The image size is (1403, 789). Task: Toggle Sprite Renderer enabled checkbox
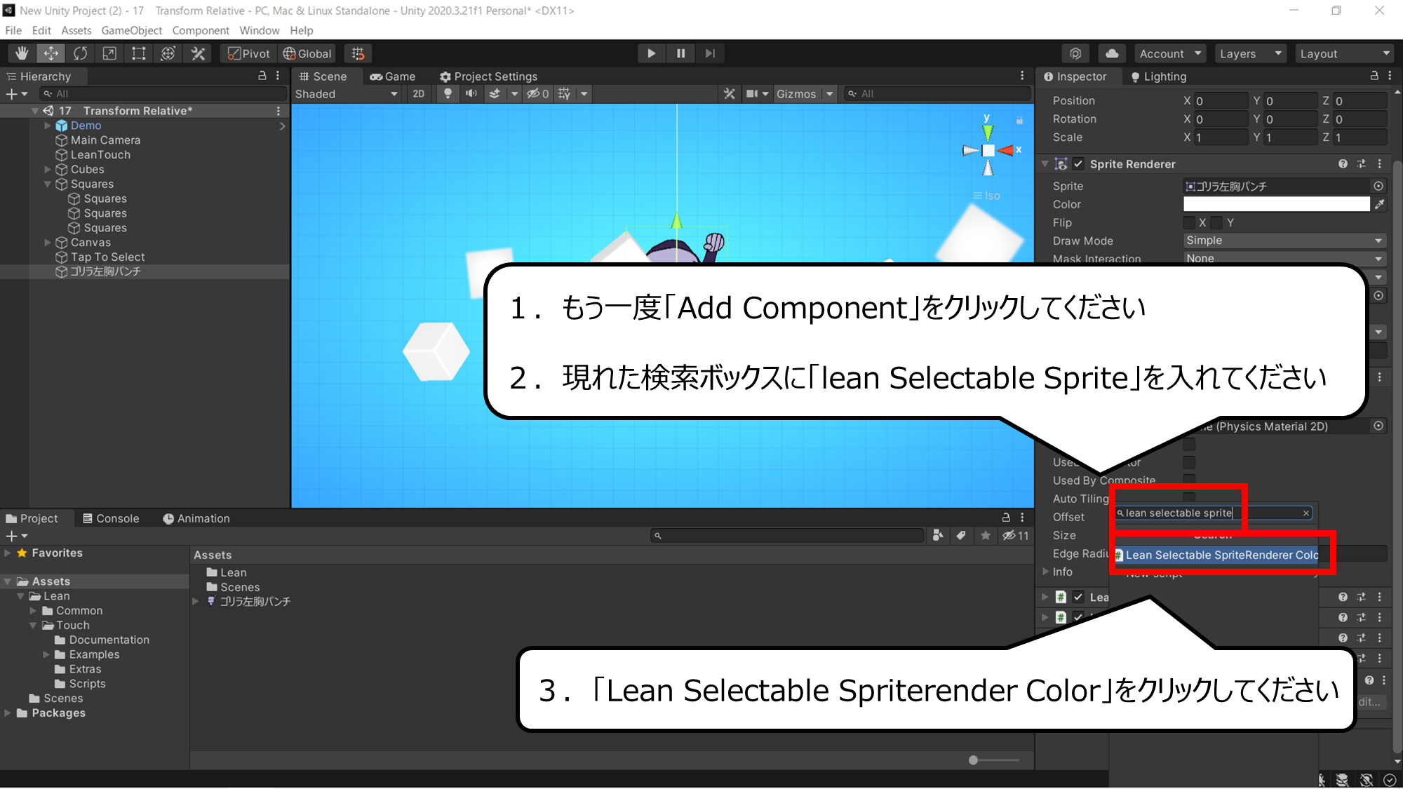pos(1078,164)
